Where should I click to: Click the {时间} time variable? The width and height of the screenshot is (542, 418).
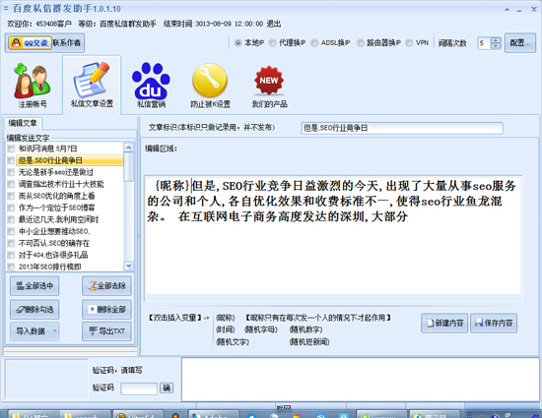coord(226,329)
